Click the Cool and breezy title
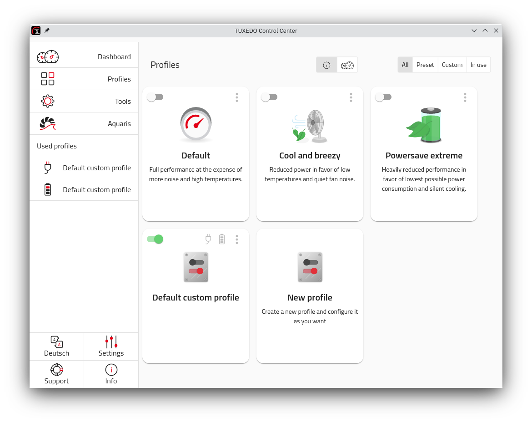Viewport: 532px width, 423px height. [x=310, y=156]
